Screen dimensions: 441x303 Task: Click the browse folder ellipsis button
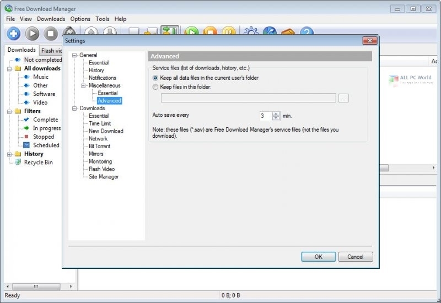[343, 99]
